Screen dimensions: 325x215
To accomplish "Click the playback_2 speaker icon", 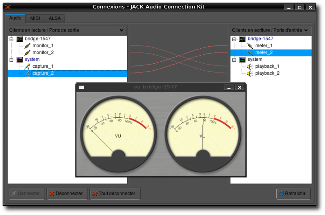I will tap(250, 73).
